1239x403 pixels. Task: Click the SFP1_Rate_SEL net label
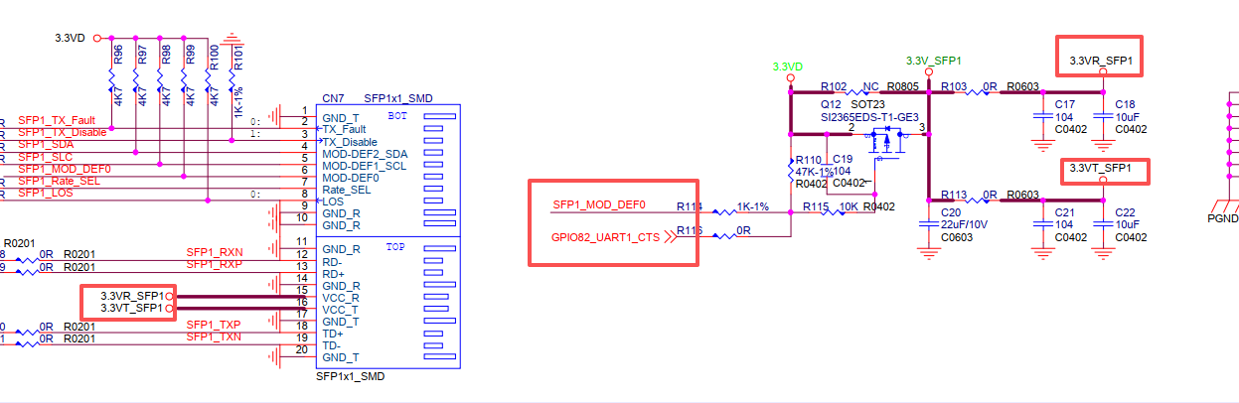(x=59, y=181)
